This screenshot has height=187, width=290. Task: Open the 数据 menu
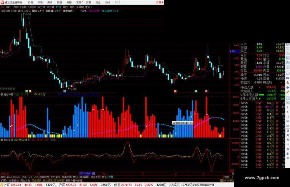click(59, 2)
